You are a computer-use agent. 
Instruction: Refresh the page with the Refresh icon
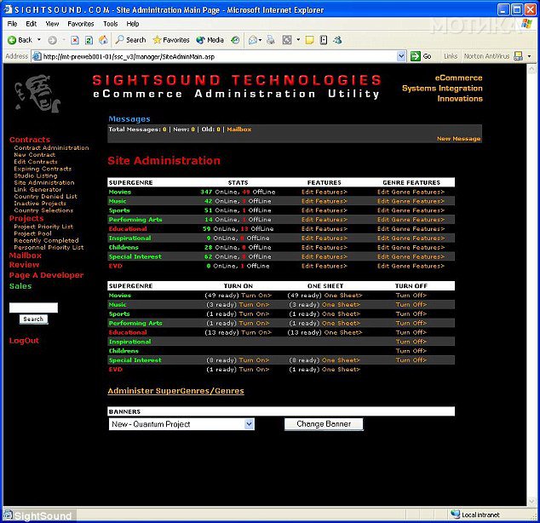89,40
